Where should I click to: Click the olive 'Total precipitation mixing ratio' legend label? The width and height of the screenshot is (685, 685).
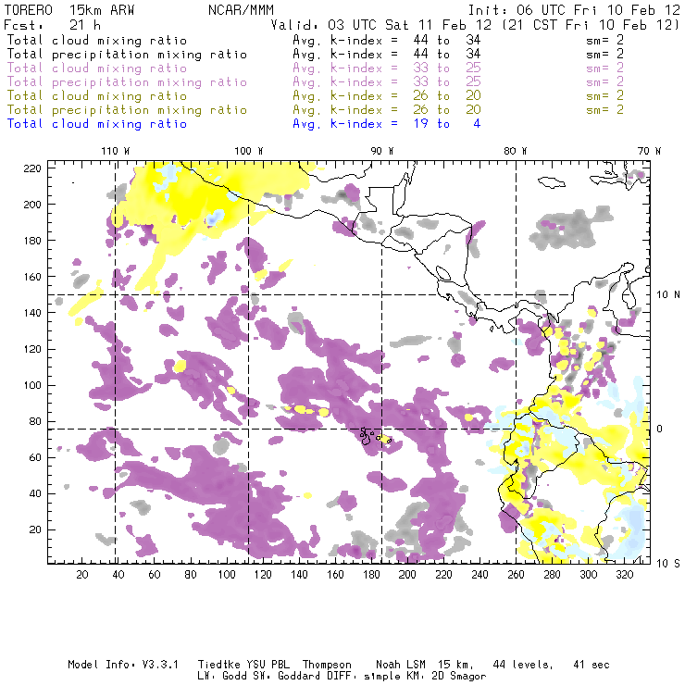coord(127,110)
